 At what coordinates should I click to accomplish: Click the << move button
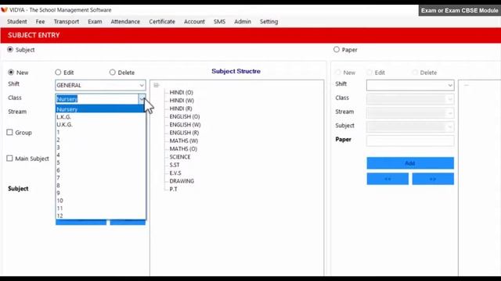point(387,179)
